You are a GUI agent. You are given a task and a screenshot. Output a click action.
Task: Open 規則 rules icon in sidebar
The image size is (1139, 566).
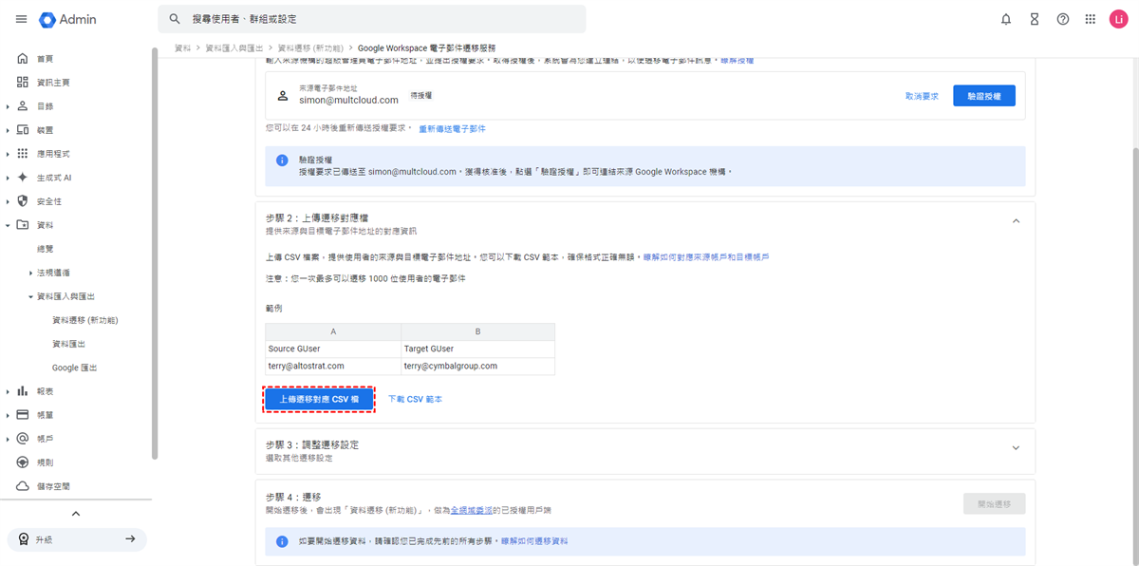23,462
